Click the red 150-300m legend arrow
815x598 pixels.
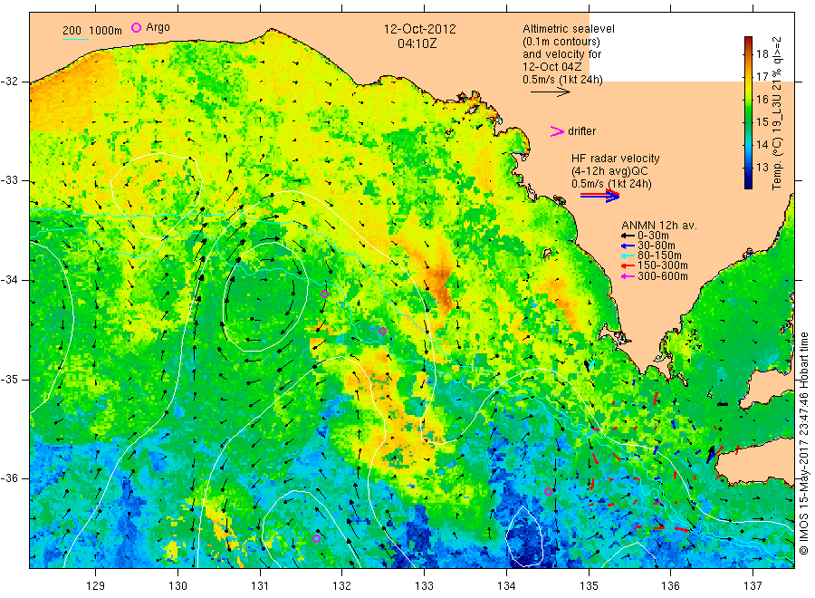click(x=628, y=265)
